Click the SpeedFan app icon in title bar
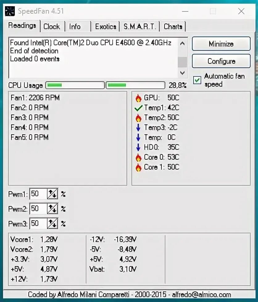The height and width of the screenshot is (302, 258). [x=10, y=11]
